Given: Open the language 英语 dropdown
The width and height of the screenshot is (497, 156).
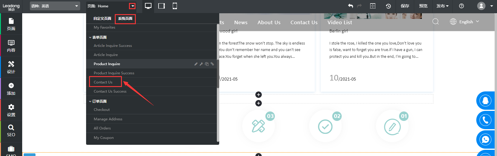Looking at the screenshot, I should (55, 6).
